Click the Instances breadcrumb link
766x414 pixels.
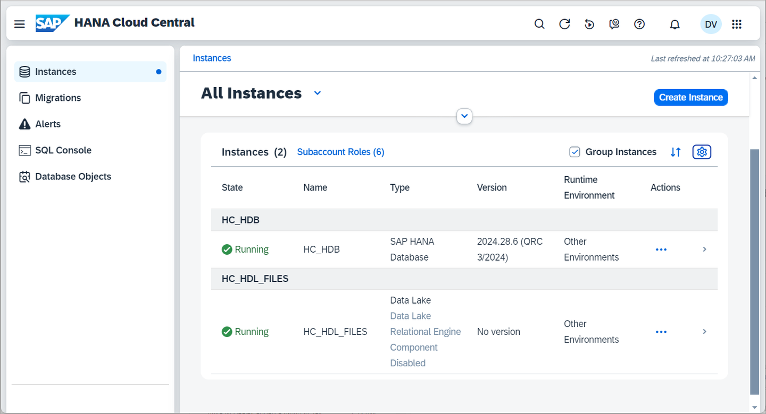[212, 58]
